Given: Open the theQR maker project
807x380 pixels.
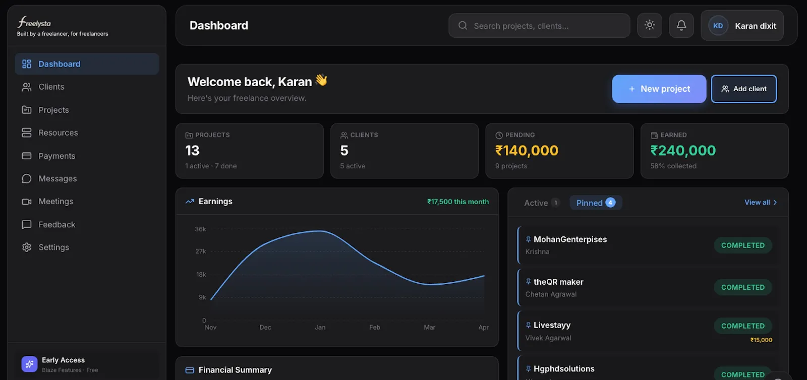Looking at the screenshot, I should pyautogui.click(x=648, y=287).
